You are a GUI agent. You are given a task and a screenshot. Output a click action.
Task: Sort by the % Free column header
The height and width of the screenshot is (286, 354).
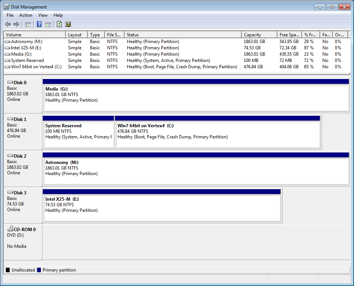311,34
